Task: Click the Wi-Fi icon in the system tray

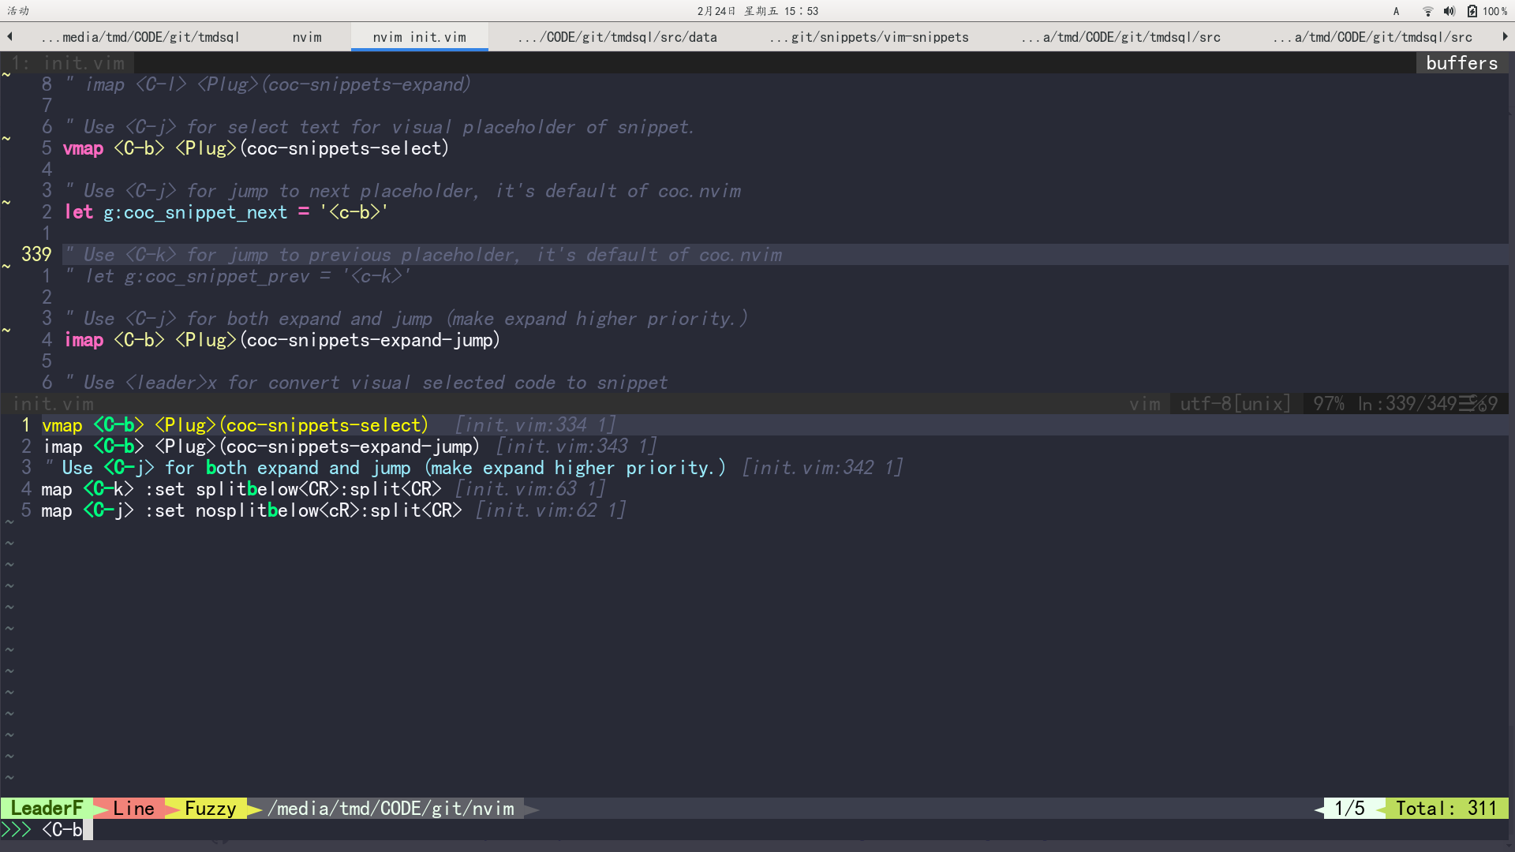Action: click(1427, 11)
